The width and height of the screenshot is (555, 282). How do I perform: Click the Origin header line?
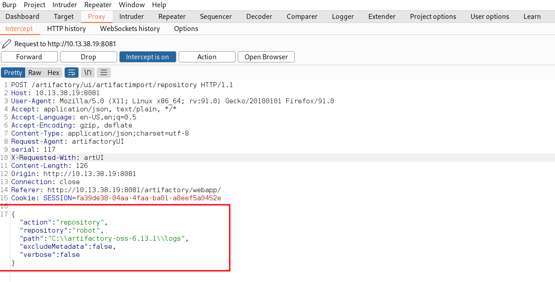tap(74, 174)
